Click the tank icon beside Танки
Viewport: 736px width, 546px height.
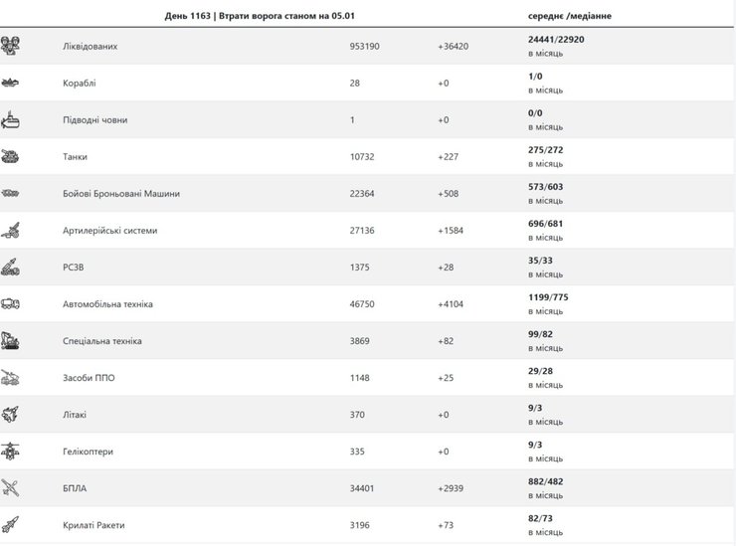click(x=11, y=156)
